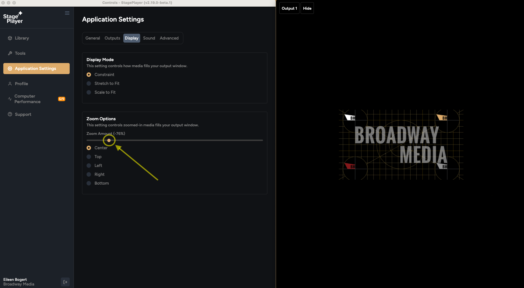The height and width of the screenshot is (288, 524).
Task: Click the Zoom Amount slider track midpoint
Action: pos(175,140)
